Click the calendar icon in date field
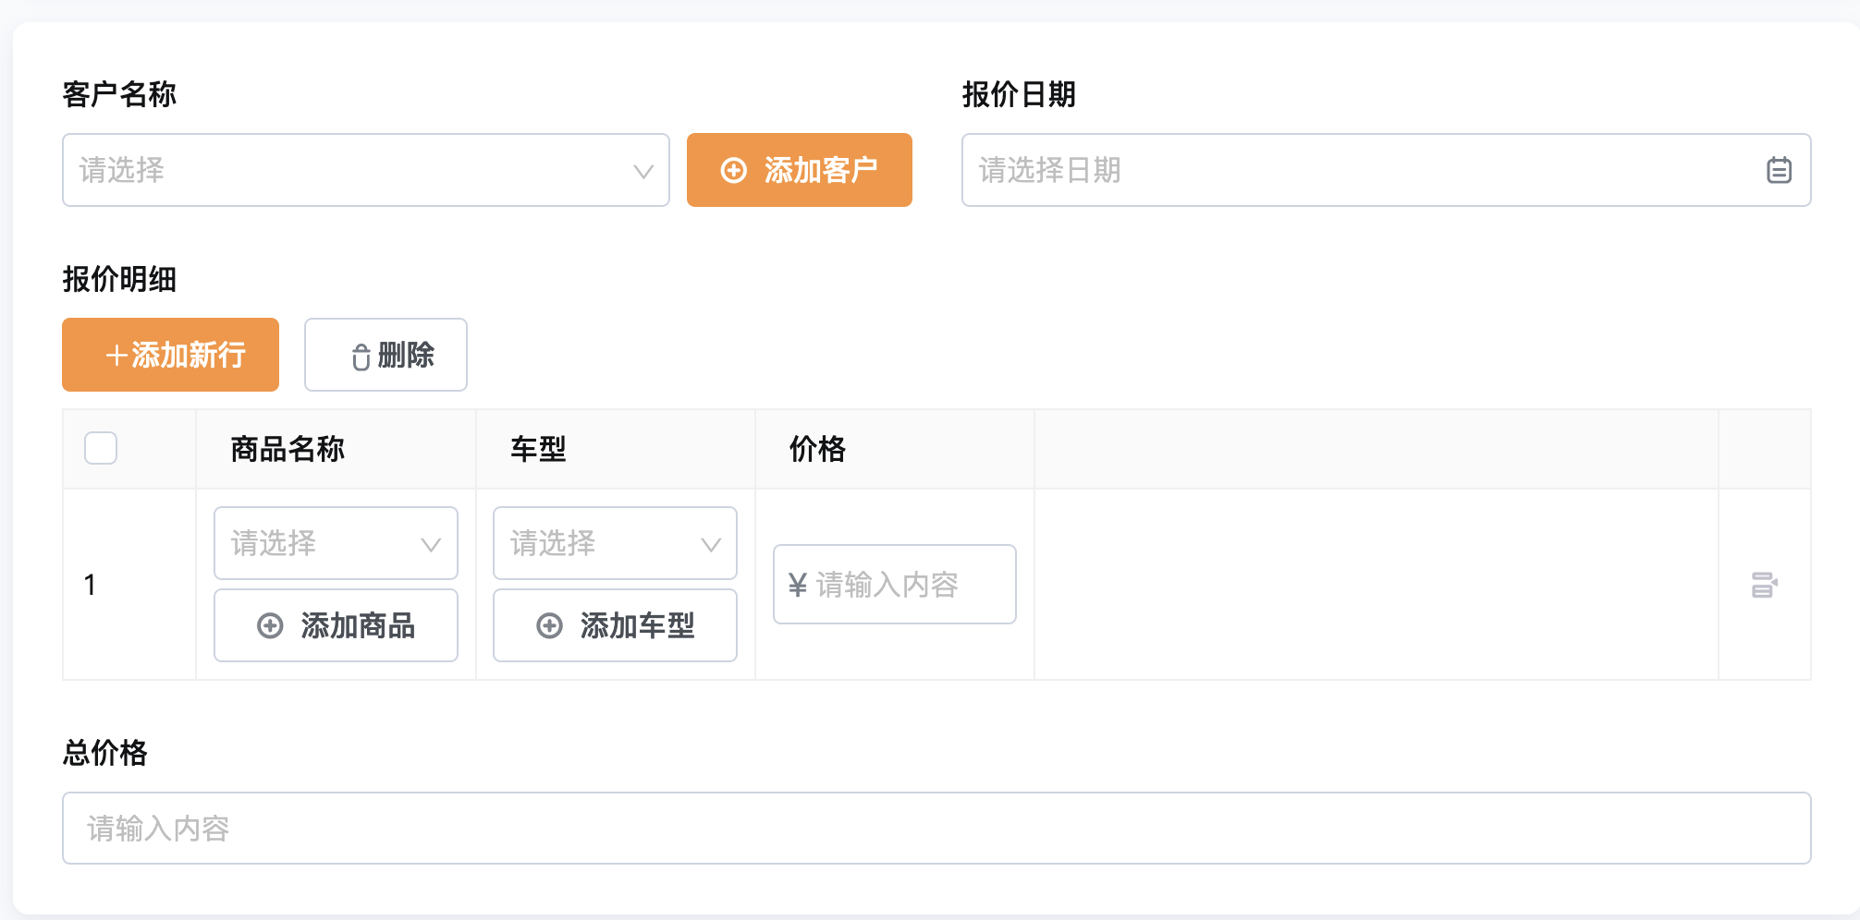This screenshot has height=920, width=1860. pyautogui.click(x=1779, y=170)
